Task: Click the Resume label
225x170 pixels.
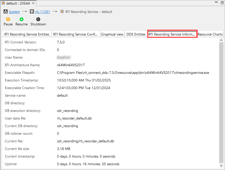Action: (x=22, y=24)
